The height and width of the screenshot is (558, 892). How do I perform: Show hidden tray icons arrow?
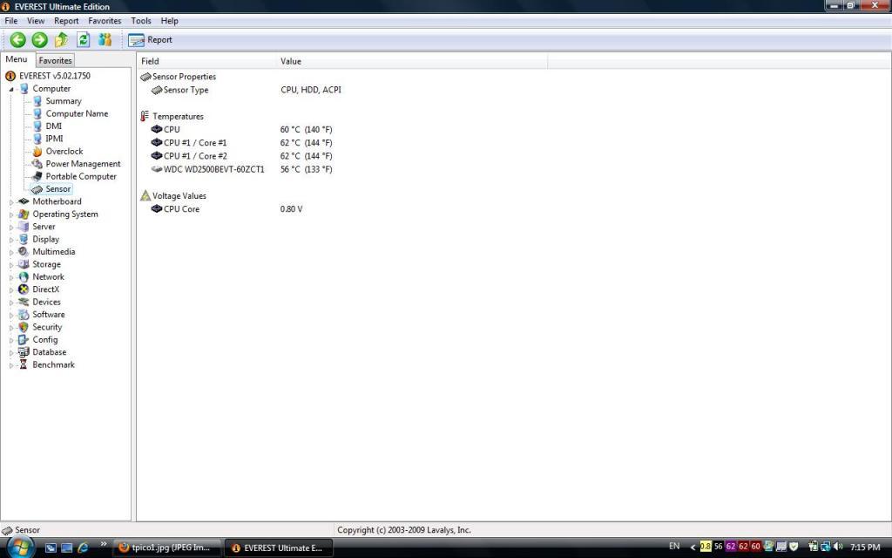[x=693, y=548]
